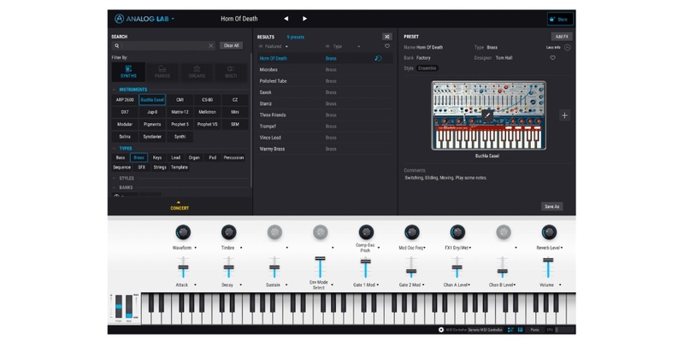Select the Pianos filter category
Image resolution: width=684 pixels, height=347 pixels.
(x=162, y=72)
